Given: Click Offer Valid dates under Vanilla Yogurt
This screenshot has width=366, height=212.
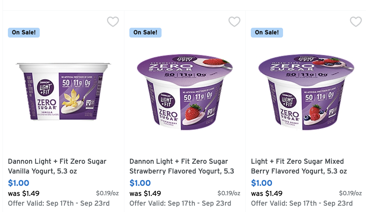Looking at the screenshot, I should point(59,203).
